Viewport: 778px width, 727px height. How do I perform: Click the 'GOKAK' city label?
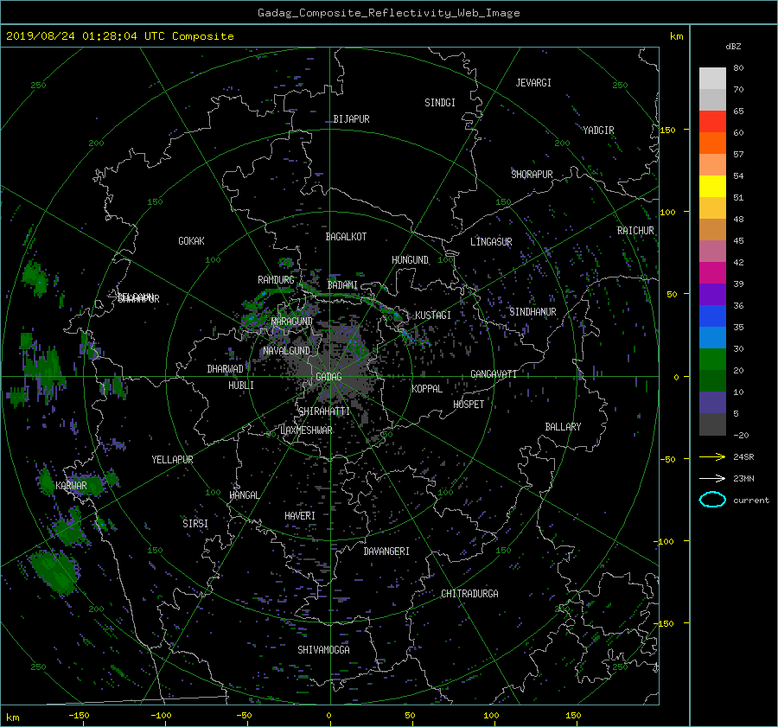192,241
